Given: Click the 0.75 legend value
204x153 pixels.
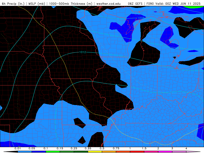Looking at the screenshot, I should [116, 148].
